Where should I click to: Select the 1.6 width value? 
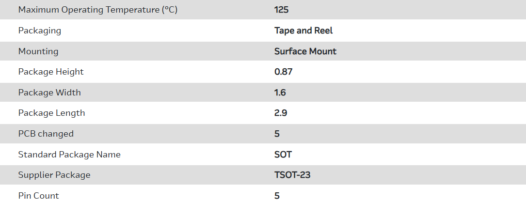280,93
